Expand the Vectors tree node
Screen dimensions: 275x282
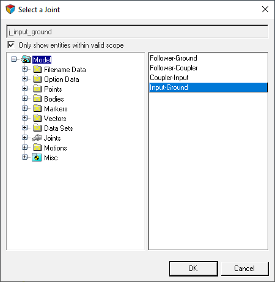coord(25,118)
